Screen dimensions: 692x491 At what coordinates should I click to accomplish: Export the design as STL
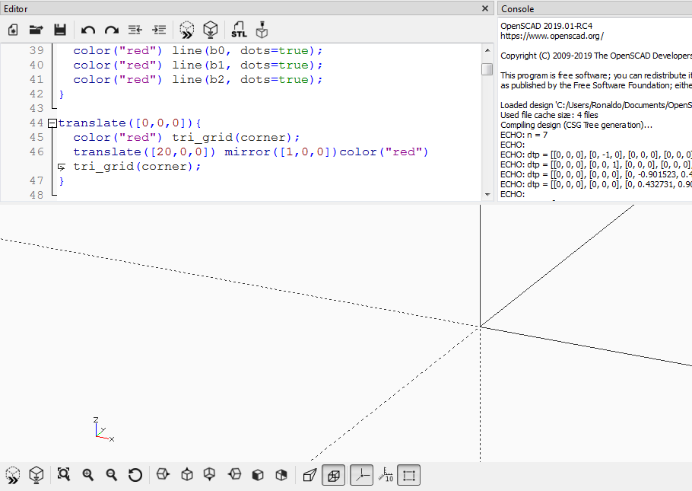239,30
